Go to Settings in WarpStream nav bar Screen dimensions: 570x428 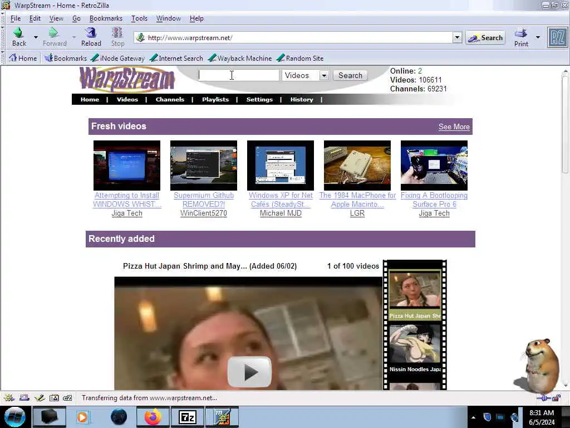(259, 99)
